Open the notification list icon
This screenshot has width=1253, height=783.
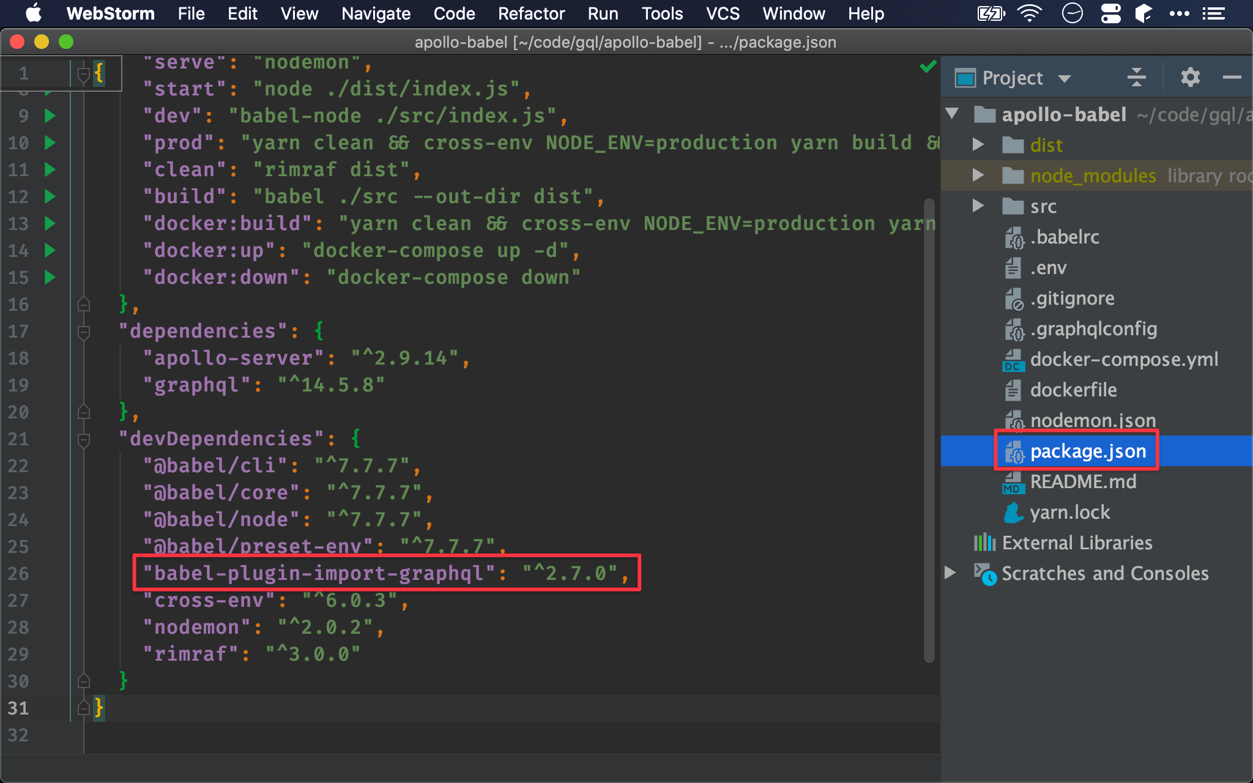[x=1213, y=13]
